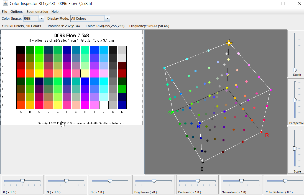Click the Brightness slider handle
The image size is (304, 195).
point(154,181)
